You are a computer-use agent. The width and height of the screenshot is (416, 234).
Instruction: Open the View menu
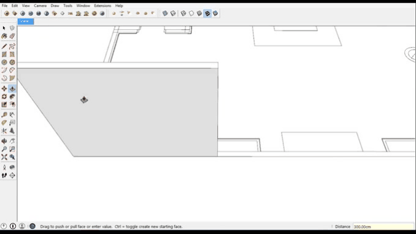(x=26, y=6)
